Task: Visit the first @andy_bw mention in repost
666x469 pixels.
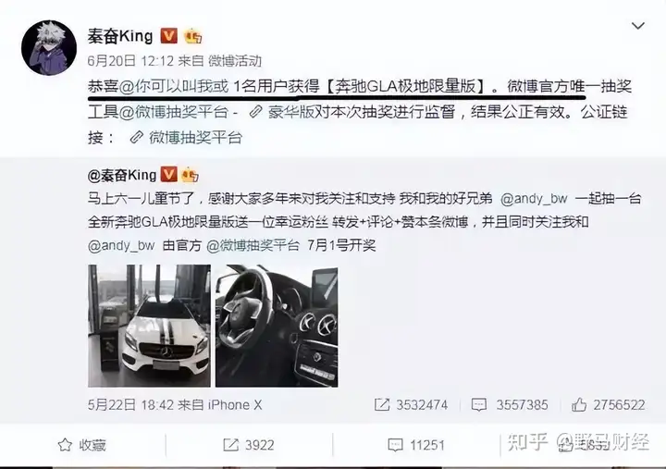Action: click(x=534, y=198)
